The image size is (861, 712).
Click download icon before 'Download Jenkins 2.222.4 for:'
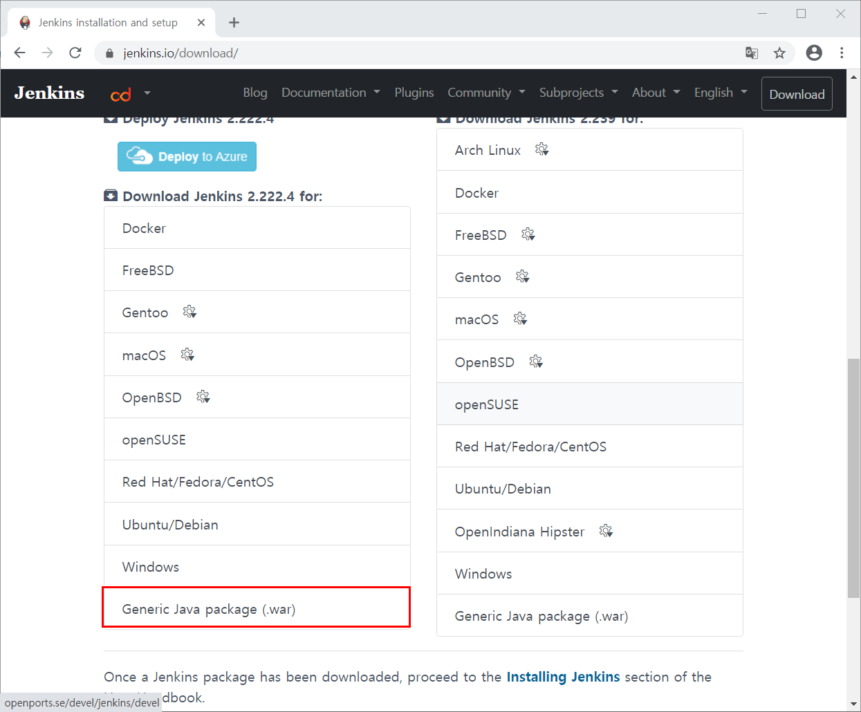point(111,196)
